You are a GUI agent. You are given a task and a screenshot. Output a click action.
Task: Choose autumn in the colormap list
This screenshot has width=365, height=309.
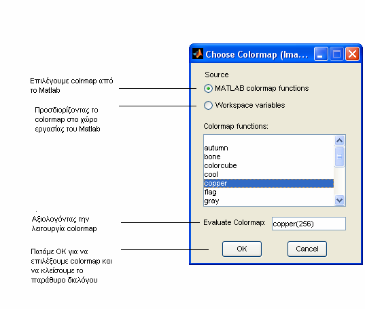click(268, 148)
